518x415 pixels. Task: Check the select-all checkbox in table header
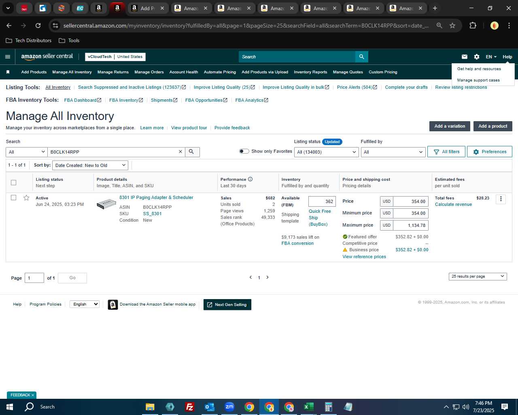[13, 182]
